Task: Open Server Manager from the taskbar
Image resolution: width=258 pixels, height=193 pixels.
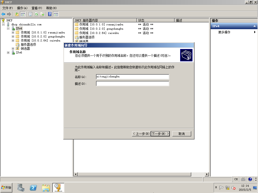Action: point(21,187)
